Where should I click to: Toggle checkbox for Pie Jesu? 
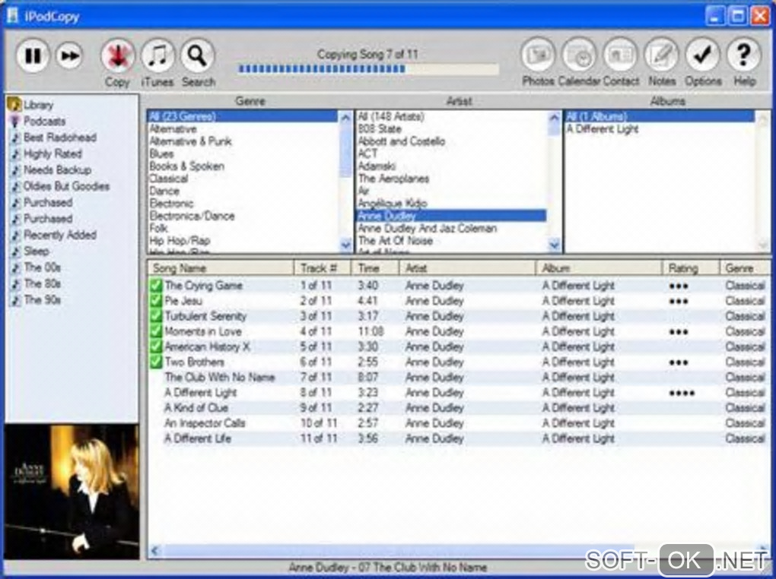(156, 301)
